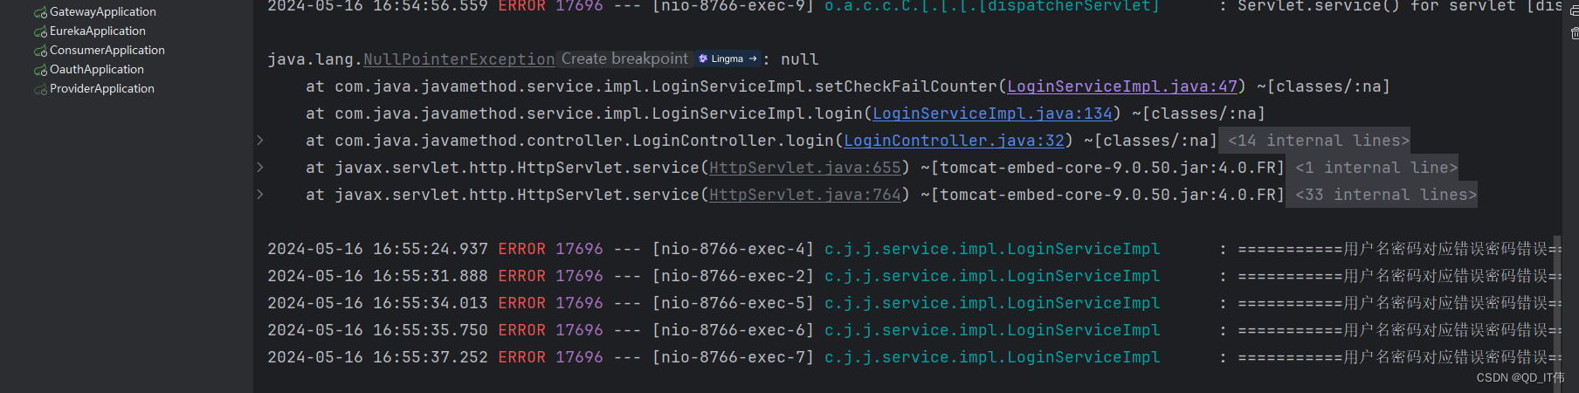
Task: Click the [nio-8766-exec-7] thread text
Action: pyautogui.click(x=733, y=357)
